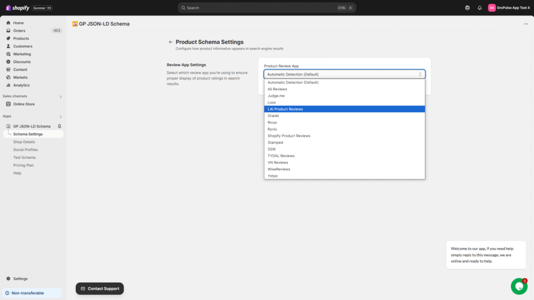Open Test Schema page
534x300 pixels.
[24, 157]
